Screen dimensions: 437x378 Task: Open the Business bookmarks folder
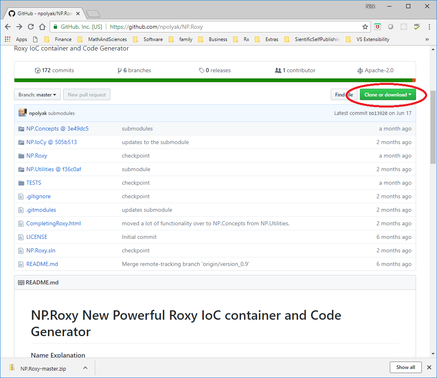(213, 39)
